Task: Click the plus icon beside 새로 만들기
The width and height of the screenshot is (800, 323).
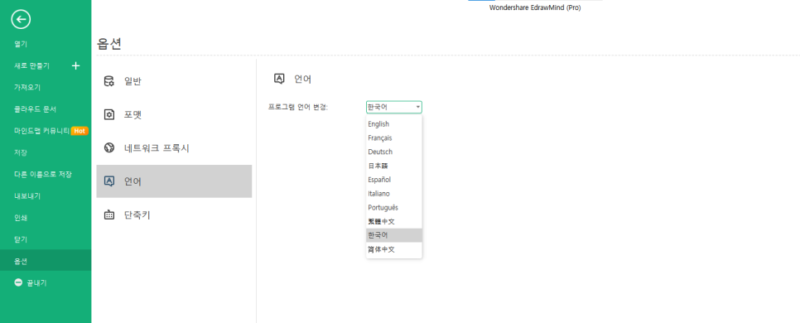Action: (76, 65)
